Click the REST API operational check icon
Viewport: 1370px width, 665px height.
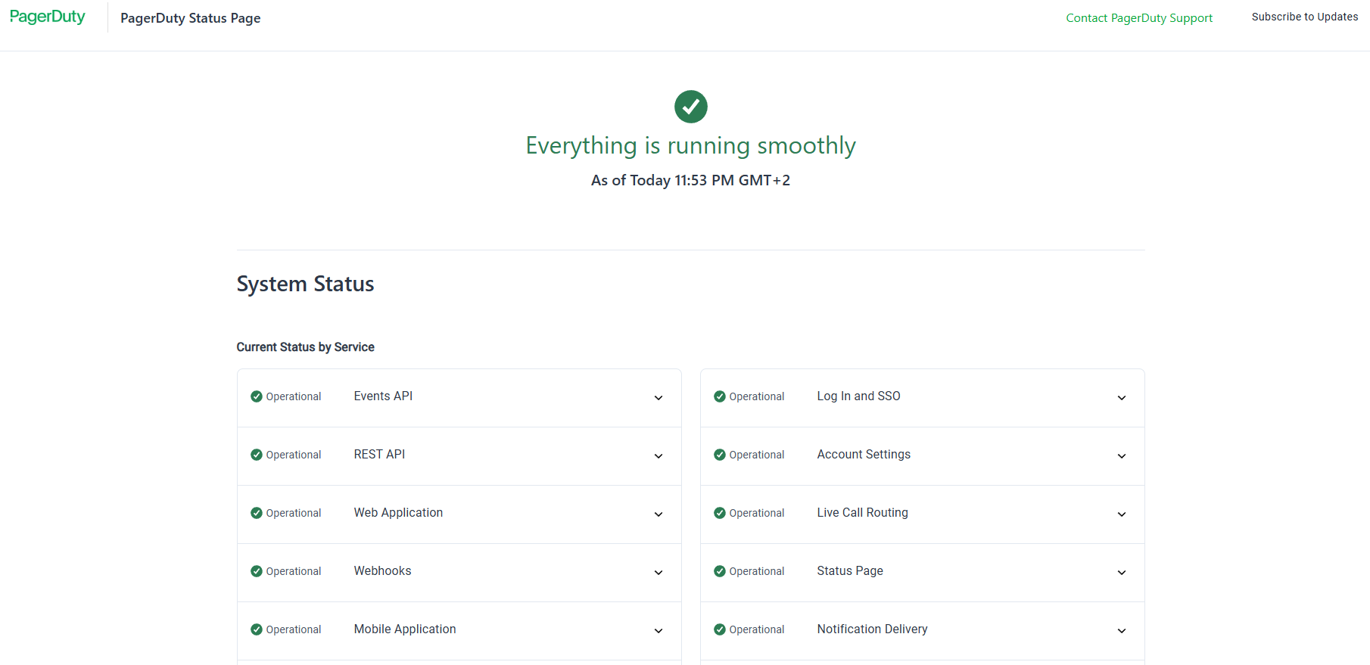pyautogui.click(x=257, y=455)
